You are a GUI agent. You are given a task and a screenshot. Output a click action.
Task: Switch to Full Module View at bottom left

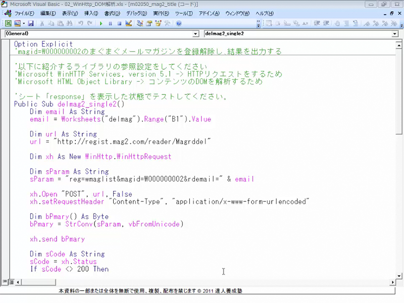click(11, 281)
